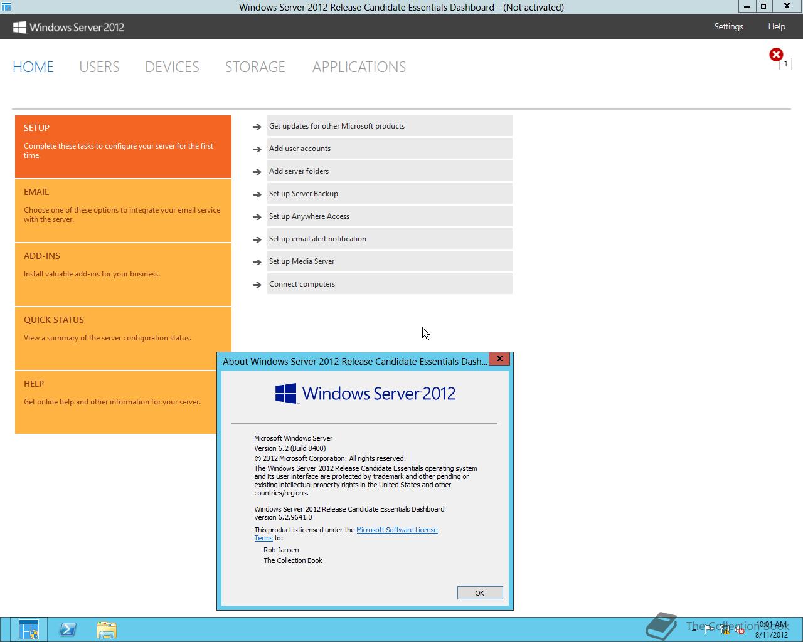803x642 pixels.
Task: Click the taskbar clock showing 10:01 AM
Action: pos(772,629)
